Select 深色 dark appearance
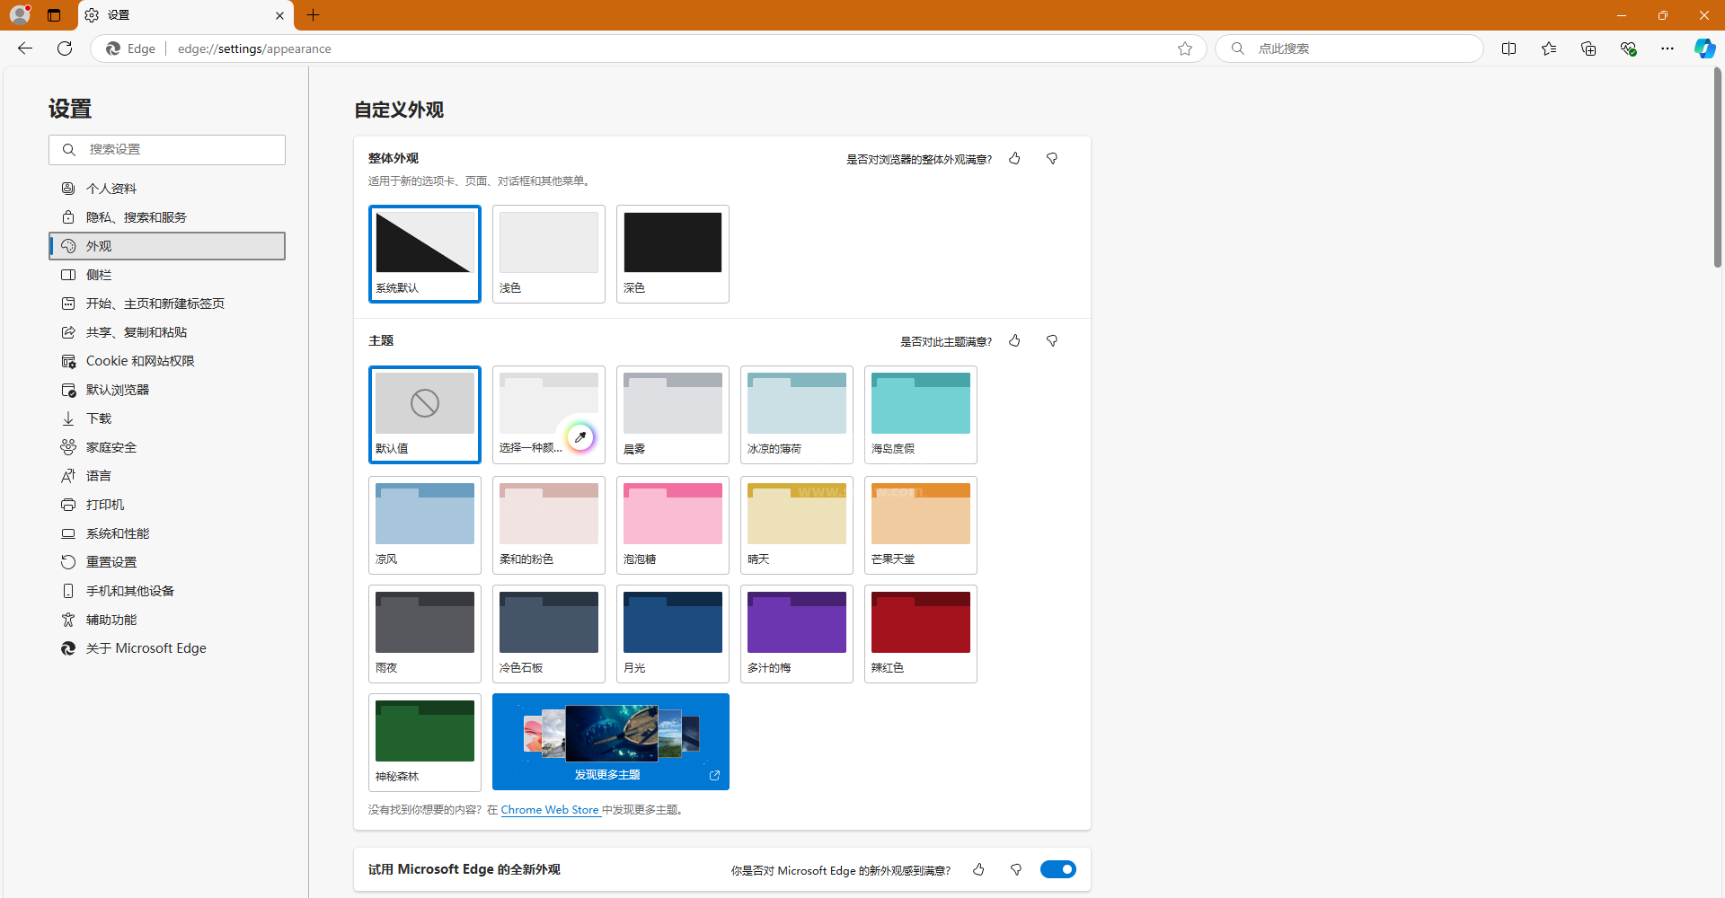Screen dimensions: 1725x898 pos(673,254)
